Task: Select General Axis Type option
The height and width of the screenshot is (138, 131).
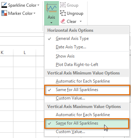Action: click(x=87, y=38)
